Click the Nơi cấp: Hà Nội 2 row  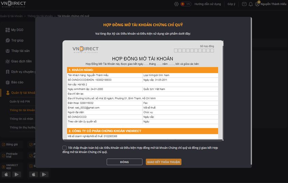pos(142,85)
